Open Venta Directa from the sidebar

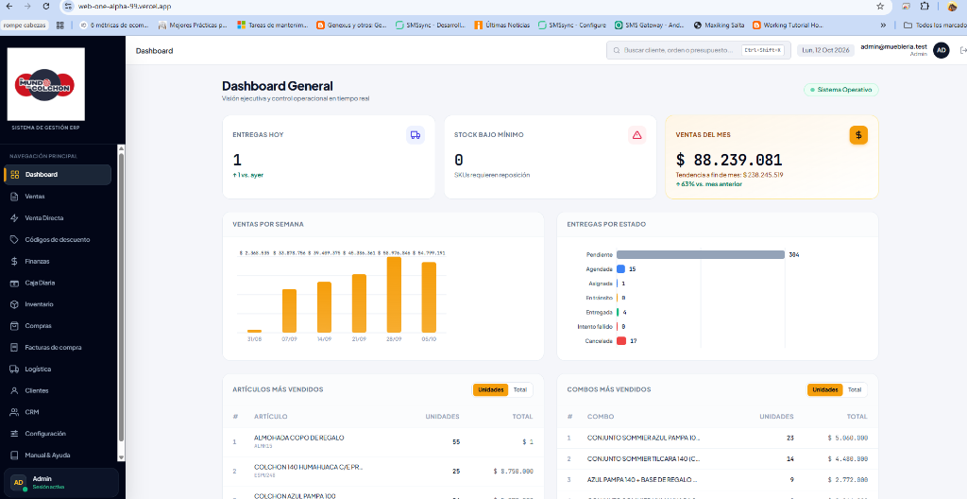[x=58, y=218]
